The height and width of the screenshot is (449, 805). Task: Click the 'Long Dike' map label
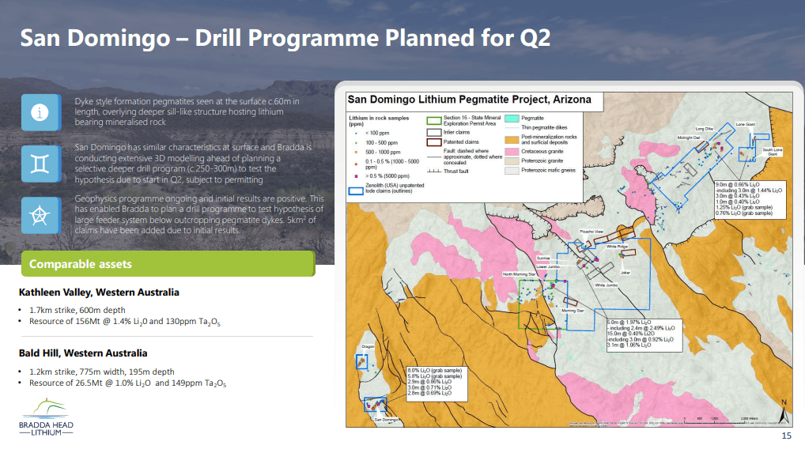[x=705, y=129]
